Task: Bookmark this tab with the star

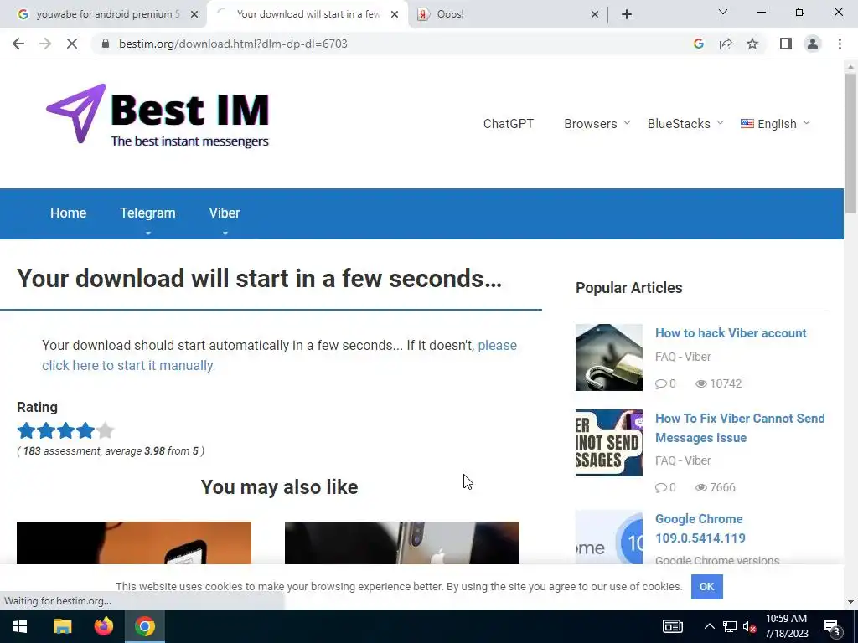Action: click(x=752, y=44)
